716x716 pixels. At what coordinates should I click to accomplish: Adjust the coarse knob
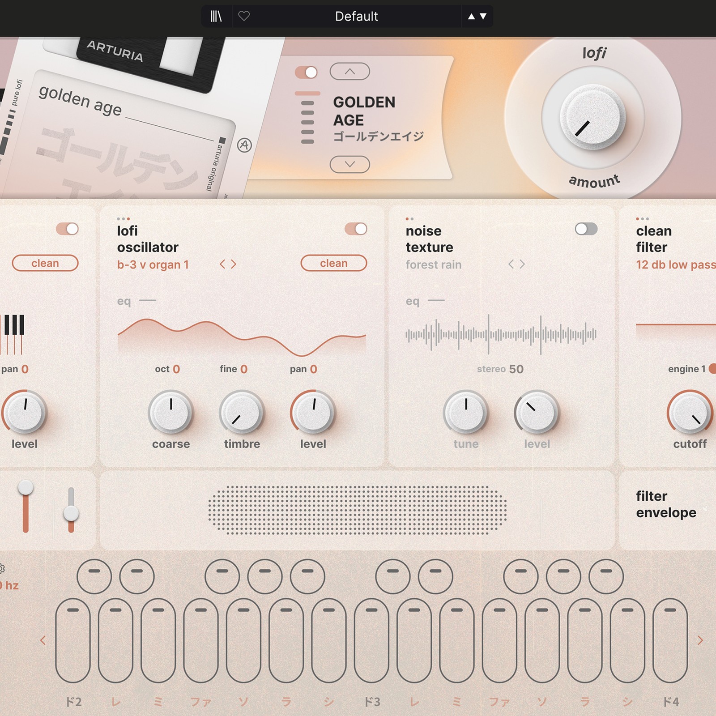(x=171, y=413)
